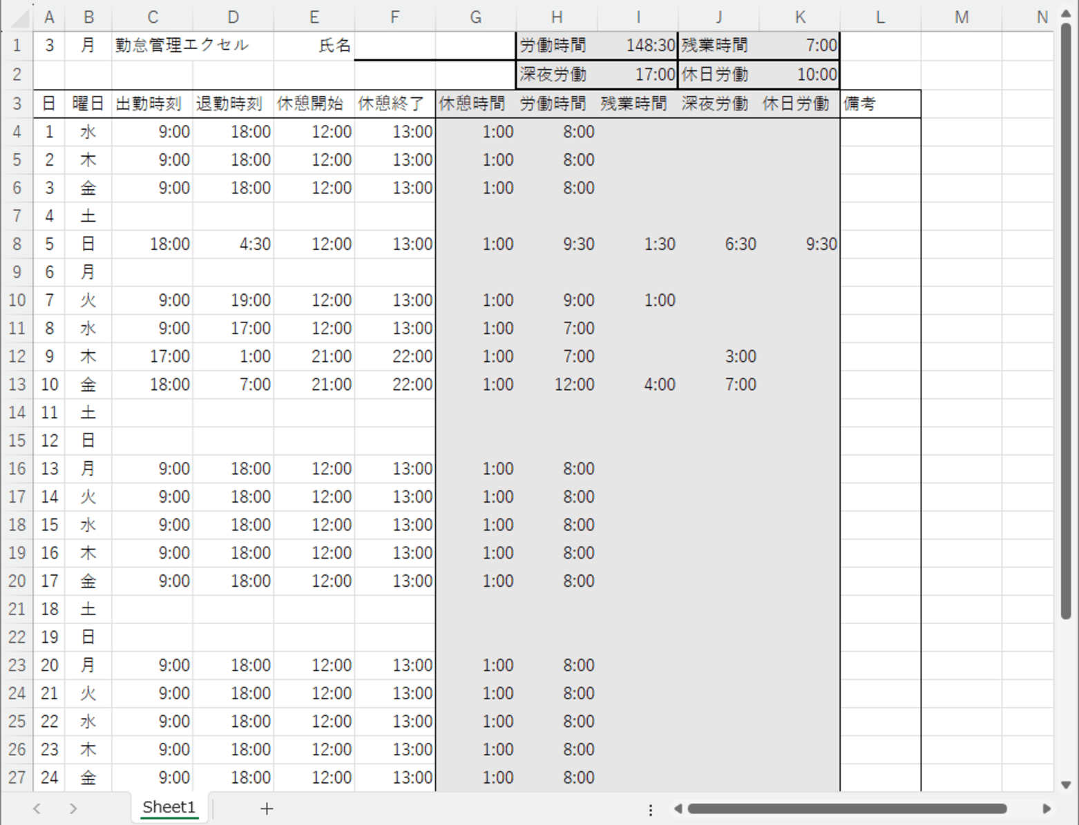Click the vertical dots handle near the scrollbar

[x=650, y=808]
